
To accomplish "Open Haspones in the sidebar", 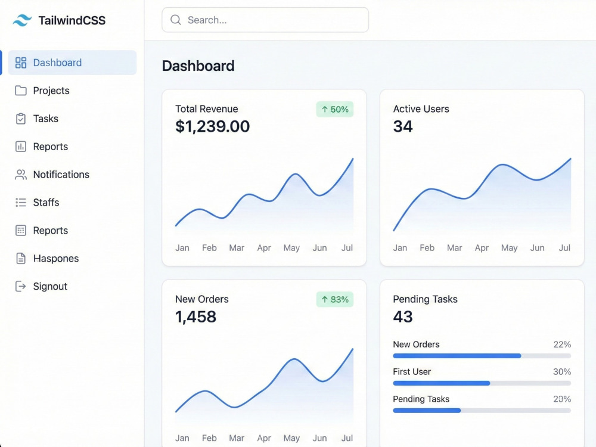I will pyautogui.click(x=72, y=259).
